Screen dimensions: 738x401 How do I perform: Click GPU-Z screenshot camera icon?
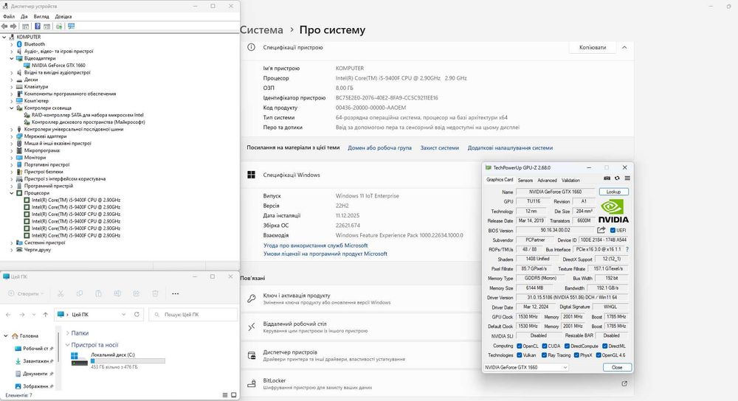(607, 178)
